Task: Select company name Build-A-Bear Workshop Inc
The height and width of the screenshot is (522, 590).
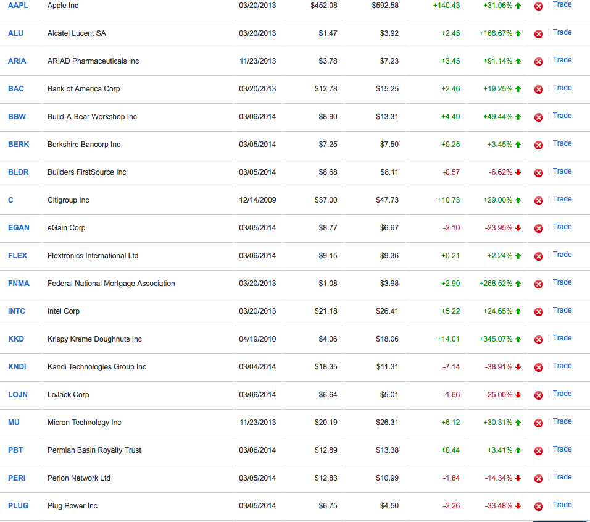Action: pyautogui.click(x=92, y=117)
